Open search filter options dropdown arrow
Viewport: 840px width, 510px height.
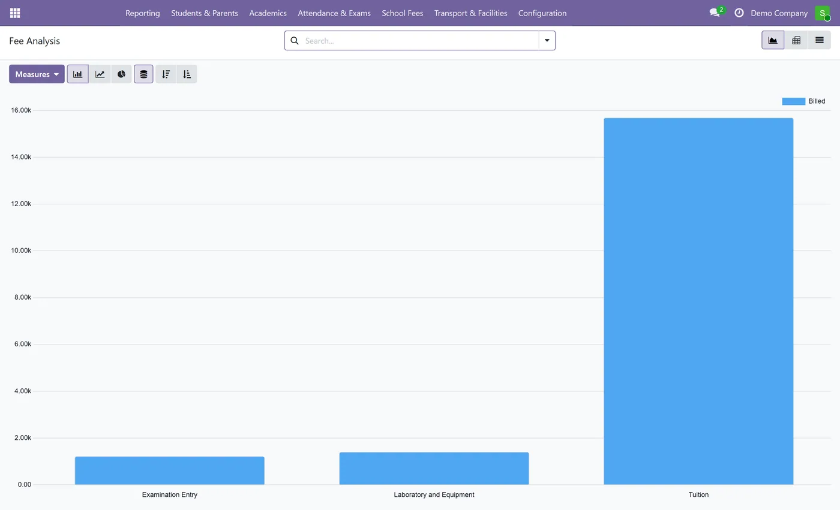point(547,41)
